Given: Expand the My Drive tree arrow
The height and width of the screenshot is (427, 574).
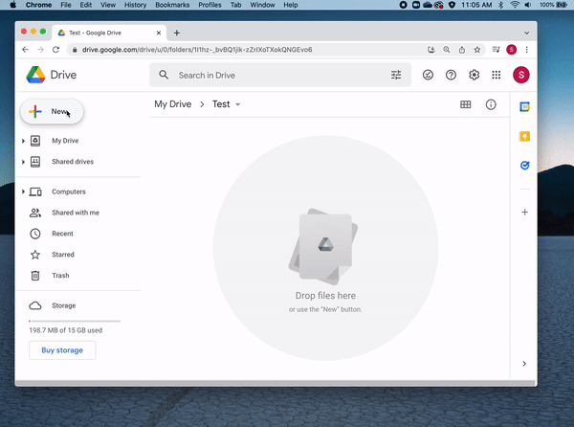Looking at the screenshot, I should tap(23, 141).
